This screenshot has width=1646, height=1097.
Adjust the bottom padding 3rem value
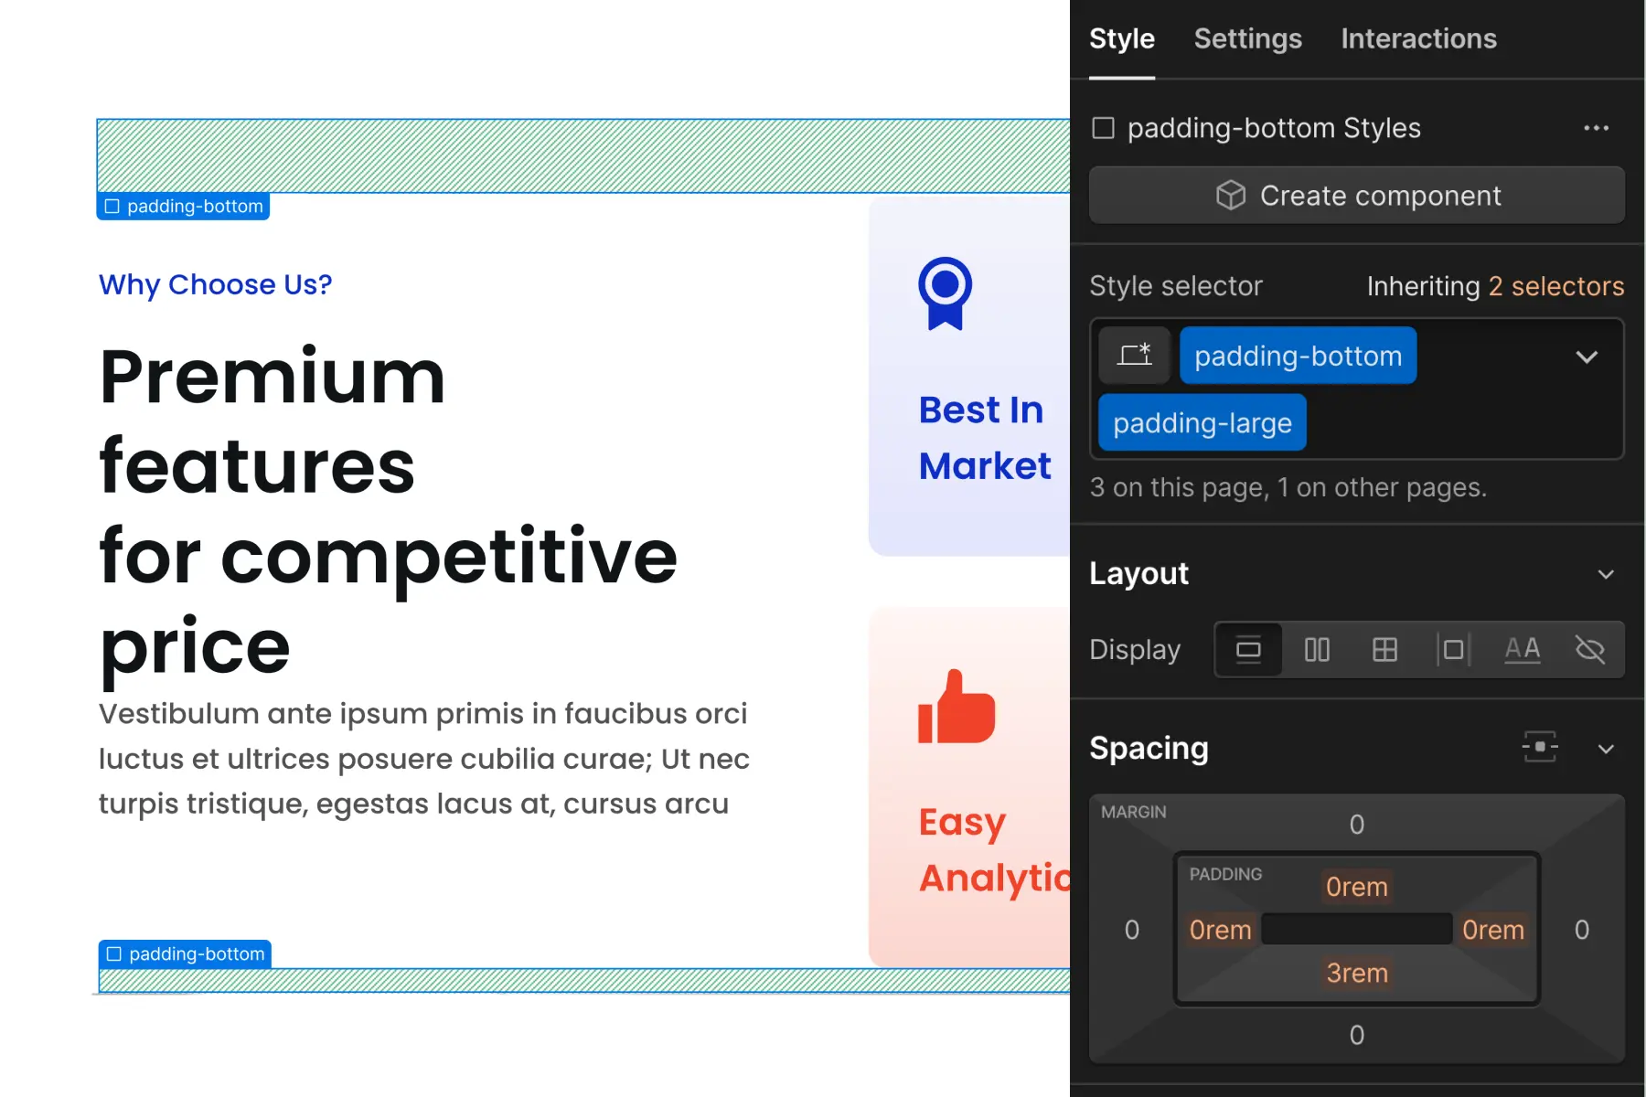tap(1356, 973)
